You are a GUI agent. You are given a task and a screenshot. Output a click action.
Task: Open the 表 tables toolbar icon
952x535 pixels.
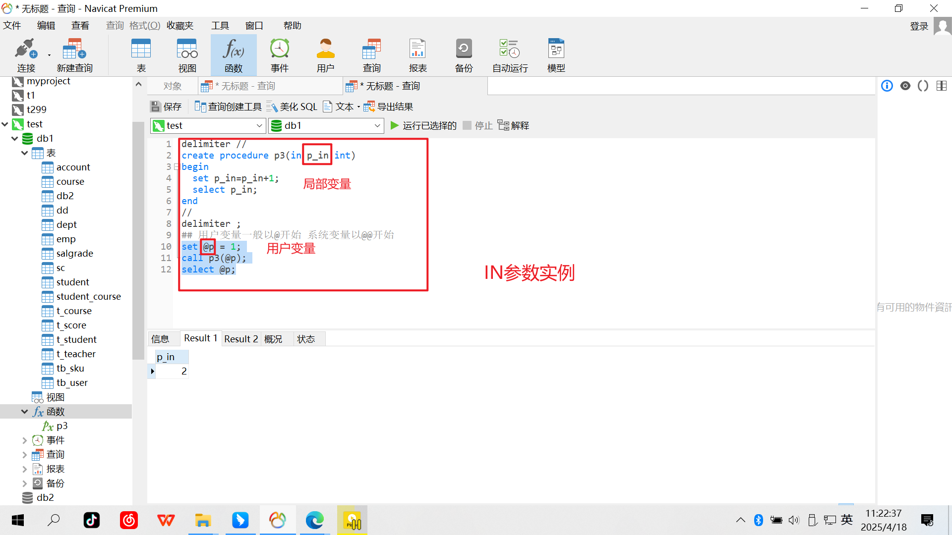click(141, 55)
